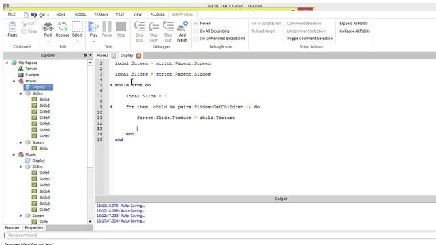Click the Stop test button
This screenshot has width=436, height=245.
[x=121, y=27]
